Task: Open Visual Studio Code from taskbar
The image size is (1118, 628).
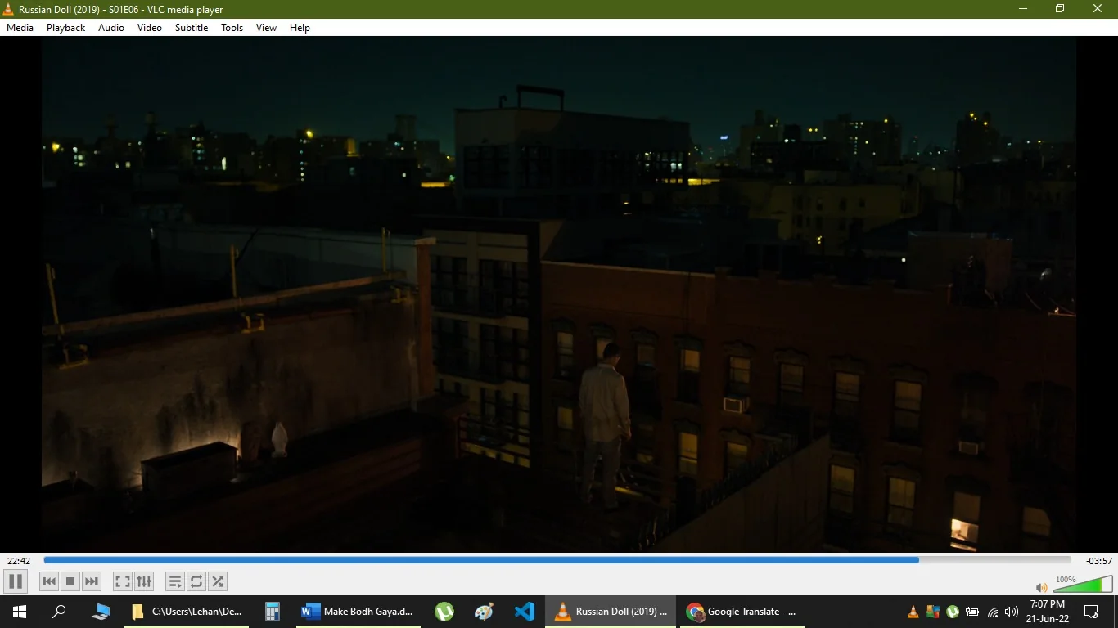Action: click(x=525, y=612)
